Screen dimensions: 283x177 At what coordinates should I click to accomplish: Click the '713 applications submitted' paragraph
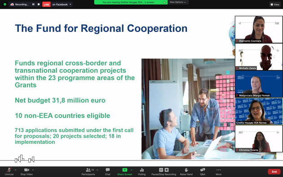tap(74, 136)
